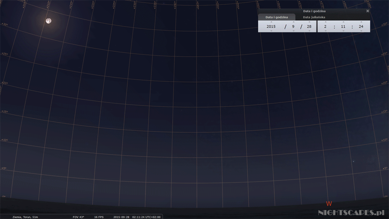Raise the day value above 28
Screen dimensions: 389x219
coord(309,22)
